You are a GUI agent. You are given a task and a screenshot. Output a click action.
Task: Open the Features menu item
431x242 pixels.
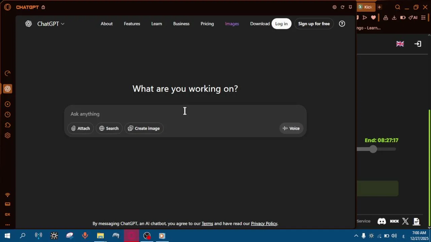(x=132, y=24)
